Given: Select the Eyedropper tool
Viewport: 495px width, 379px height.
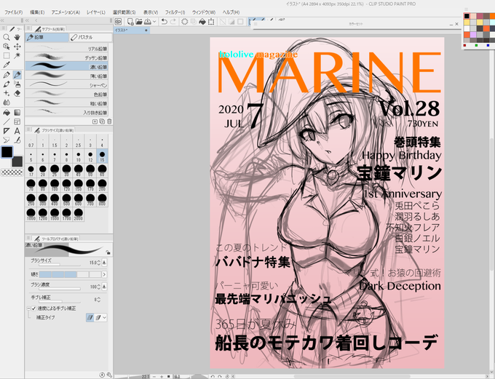Looking at the screenshot, I should (x=6, y=65).
